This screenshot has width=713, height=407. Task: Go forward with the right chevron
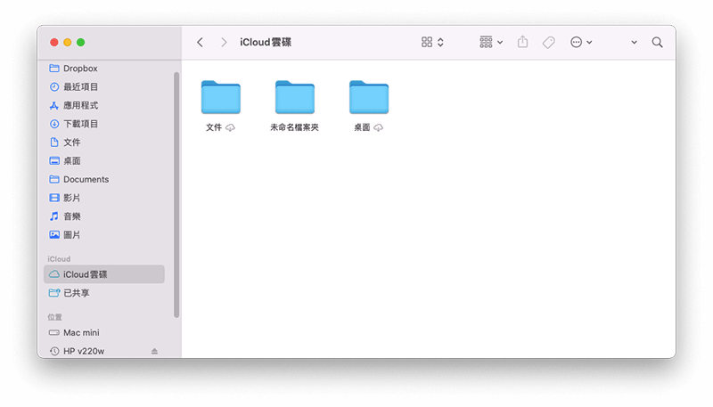[x=224, y=42]
